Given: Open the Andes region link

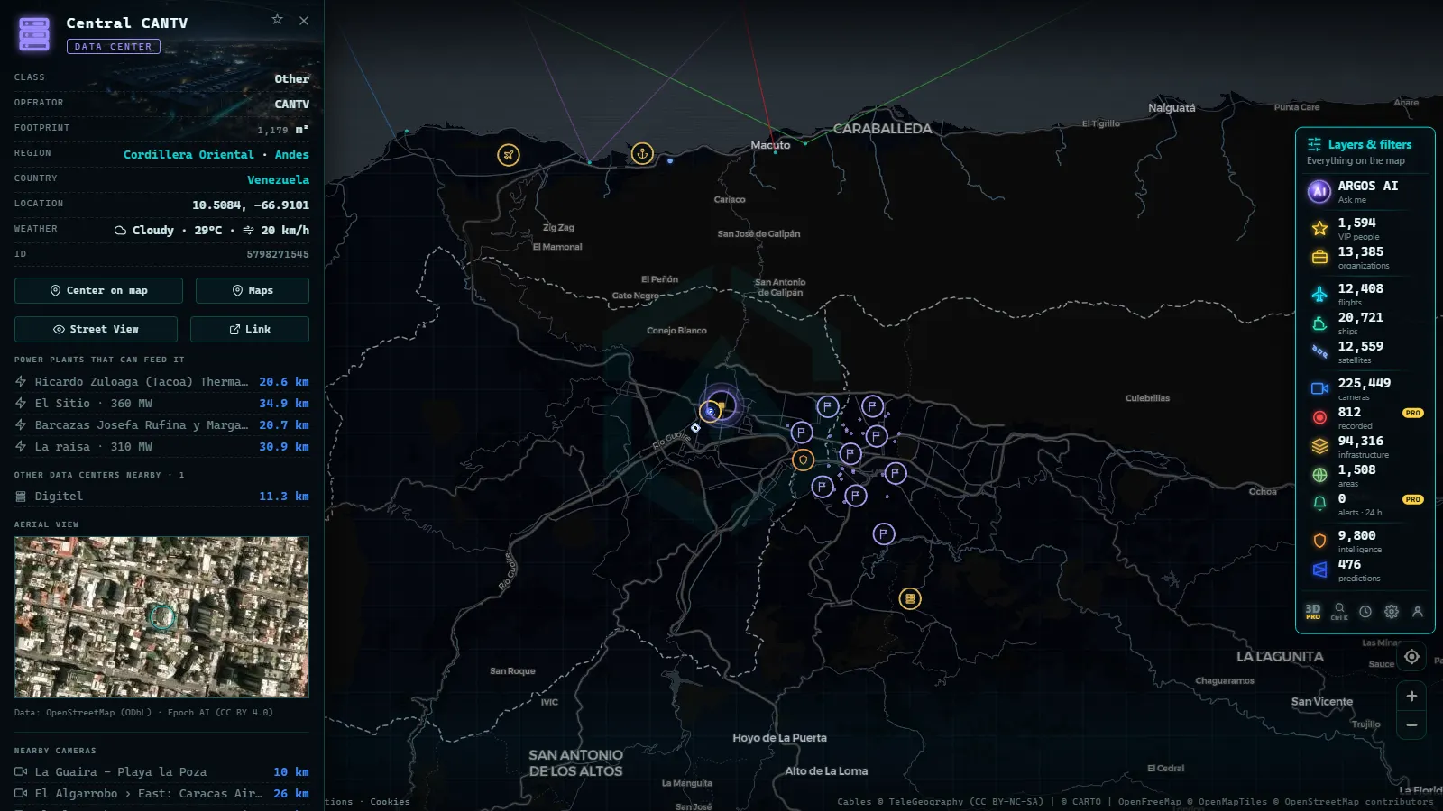Looking at the screenshot, I should pos(291,154).
